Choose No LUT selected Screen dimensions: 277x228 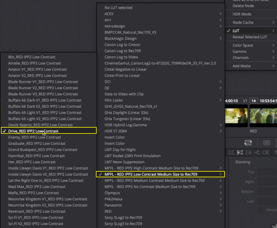160,8
